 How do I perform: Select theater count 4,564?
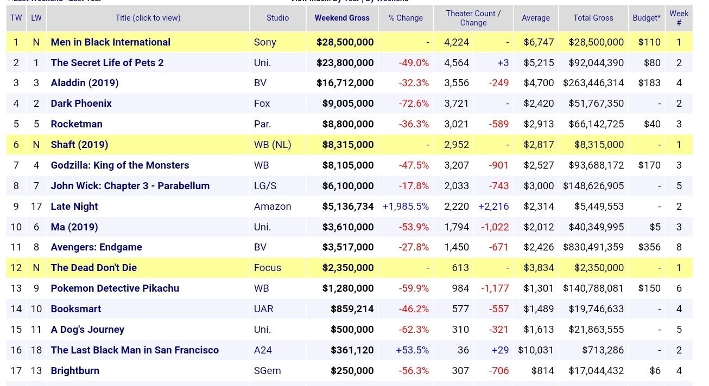coord(457,63)
